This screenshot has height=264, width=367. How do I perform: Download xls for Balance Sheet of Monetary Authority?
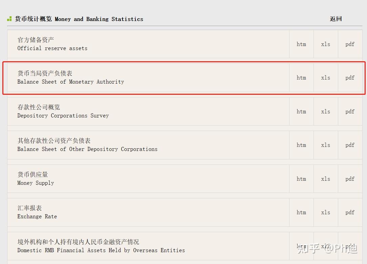click(x=326, y=78)
